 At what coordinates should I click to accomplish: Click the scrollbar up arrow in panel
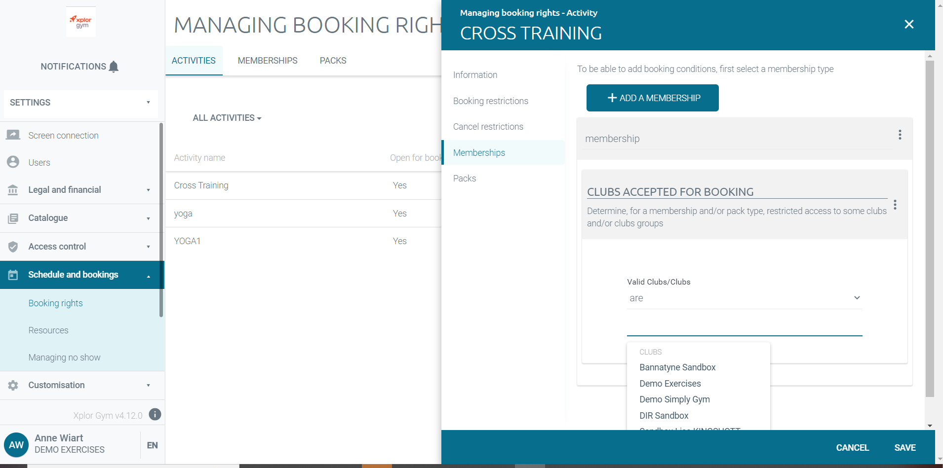tap(930, 56)
